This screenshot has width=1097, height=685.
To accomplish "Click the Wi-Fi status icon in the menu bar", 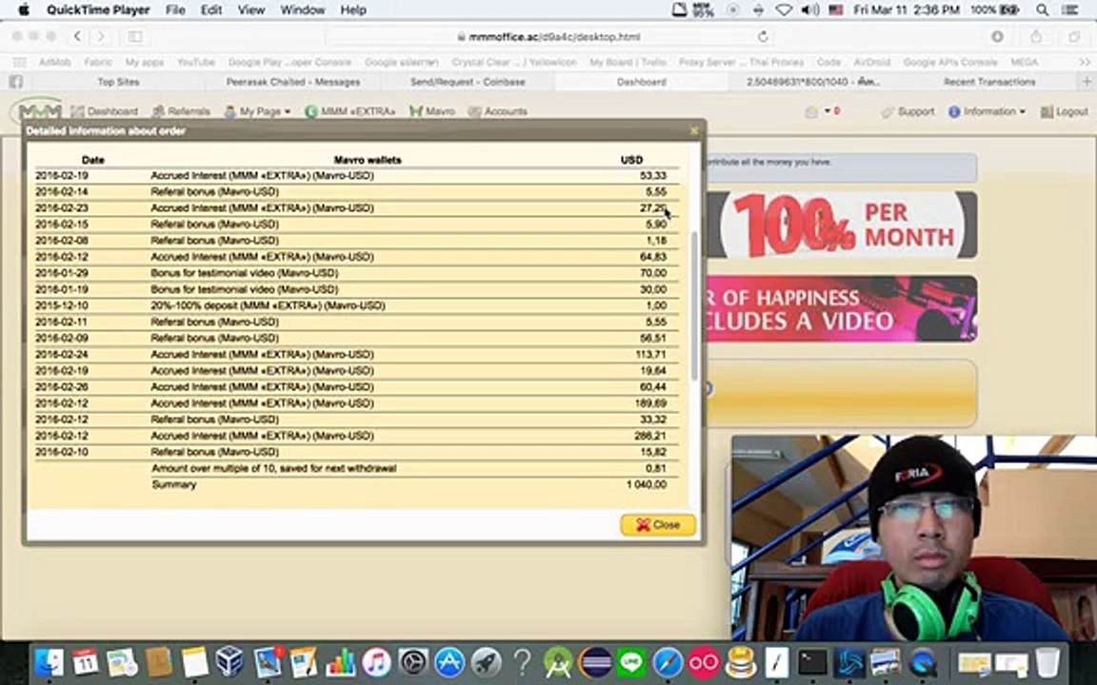I will point(784,10).
